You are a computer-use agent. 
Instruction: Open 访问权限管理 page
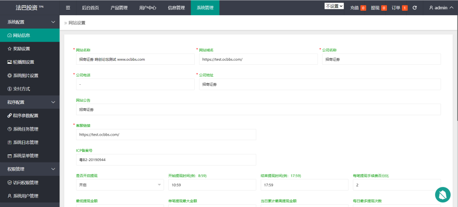30,183
